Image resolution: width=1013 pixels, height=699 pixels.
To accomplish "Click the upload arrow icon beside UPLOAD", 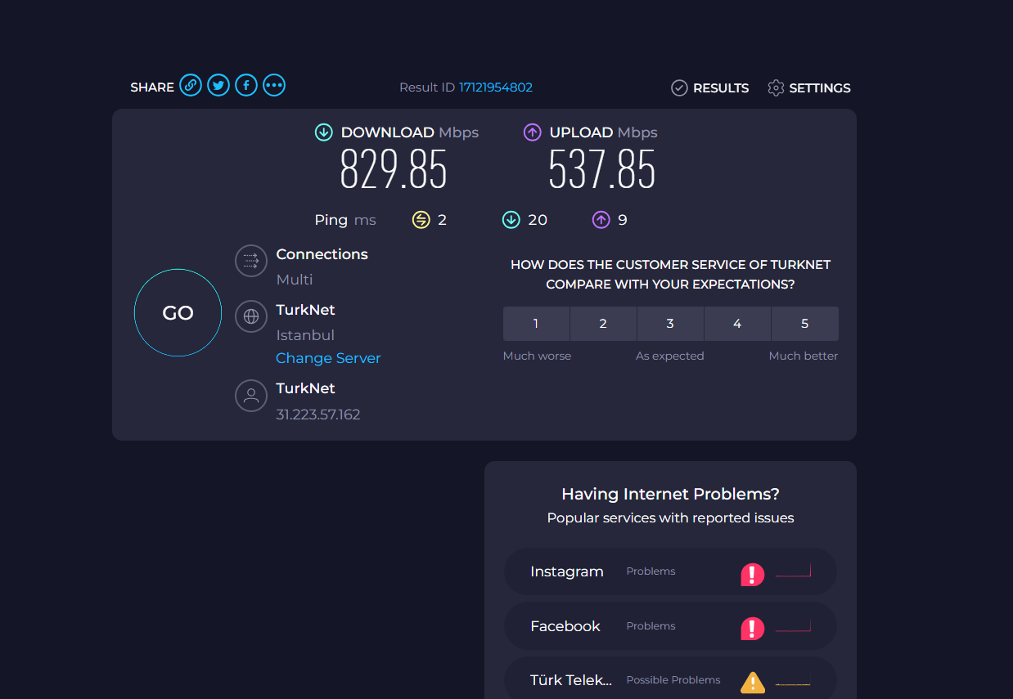I will tap(533, 132).
